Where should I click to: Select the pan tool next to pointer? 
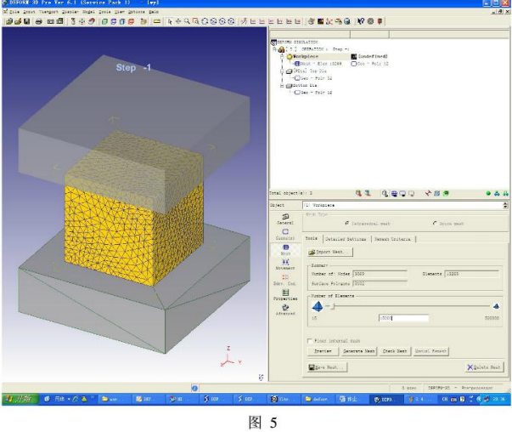tap(178, 21)
